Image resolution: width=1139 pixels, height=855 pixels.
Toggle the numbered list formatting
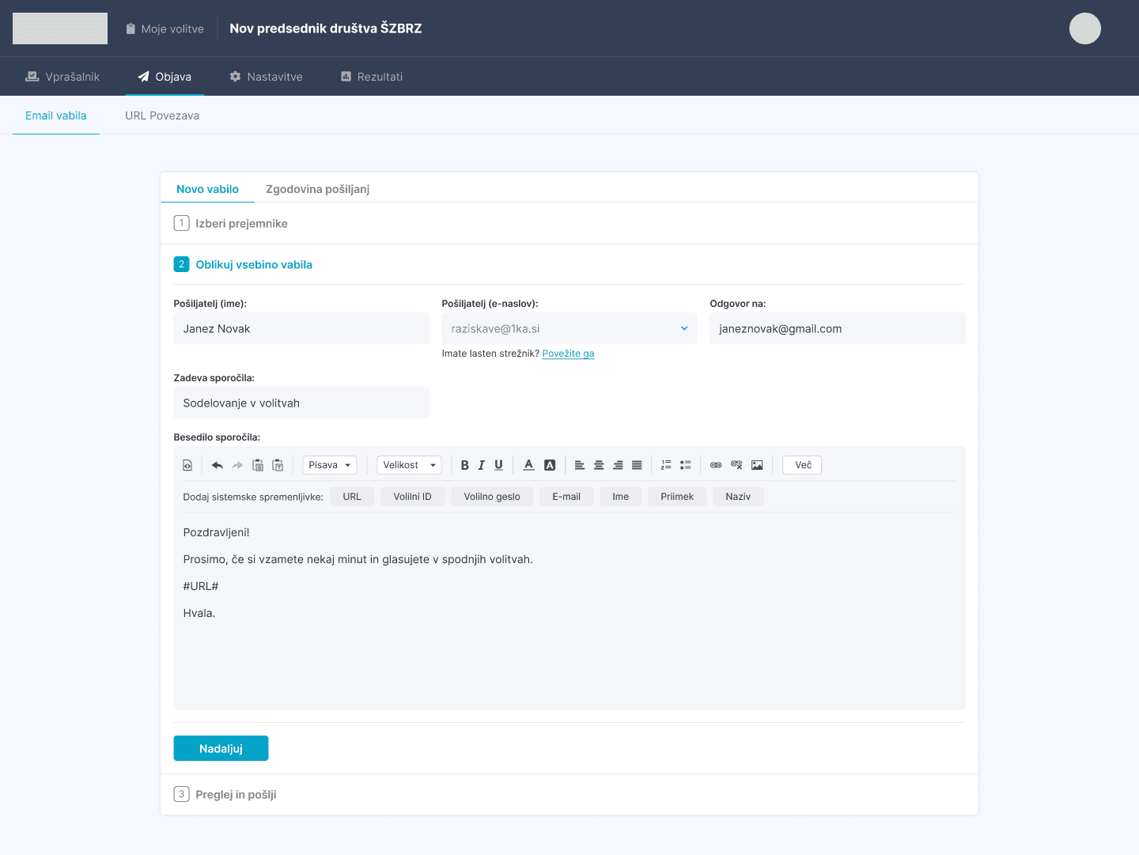tap(665, 464)
